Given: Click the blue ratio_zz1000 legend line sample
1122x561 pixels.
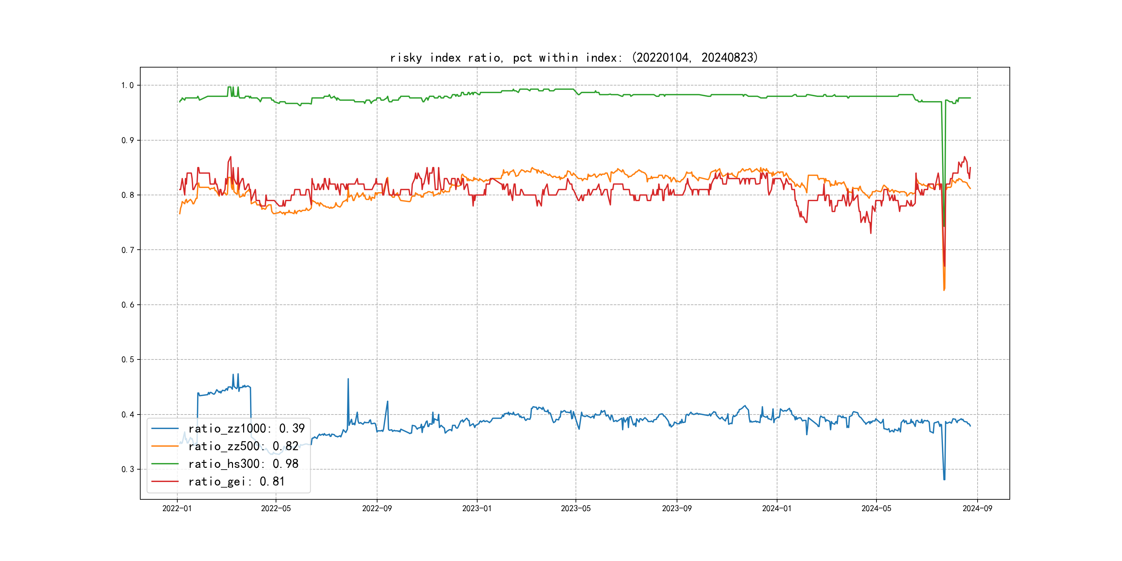Looking at the screenshot, I should point(164,429).
